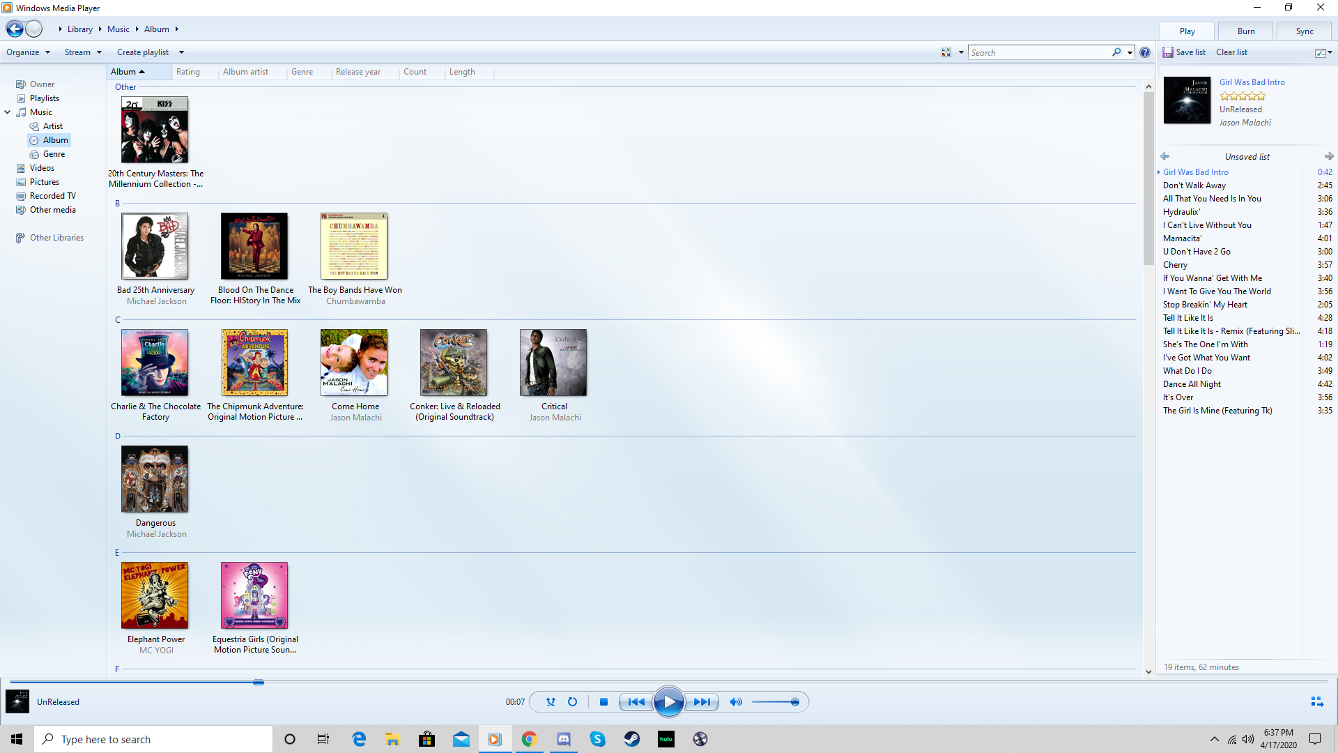This screenshot has height=753, width=1338.
Task: Open Other Libraries in navigation pane
Action: [56, 238]
